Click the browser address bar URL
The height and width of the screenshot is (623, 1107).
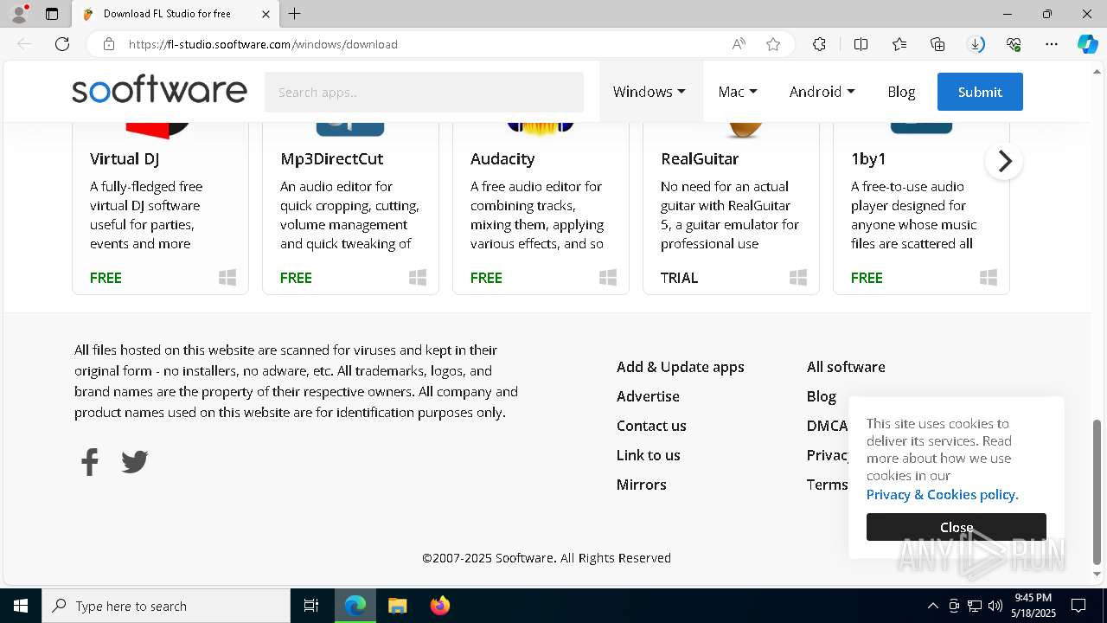(263, 44)
